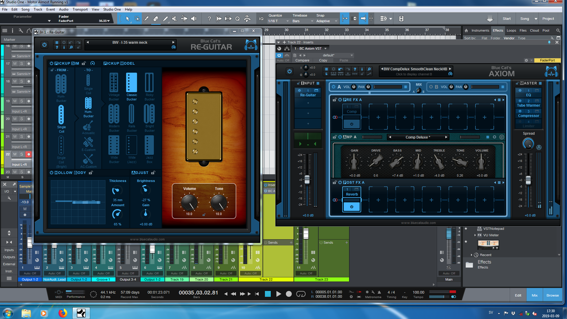Image resolution: width=567 pixels, height=319 pixels.
Task: Choose Single Coil in the FROM column
Action: (x=61, y=119)
